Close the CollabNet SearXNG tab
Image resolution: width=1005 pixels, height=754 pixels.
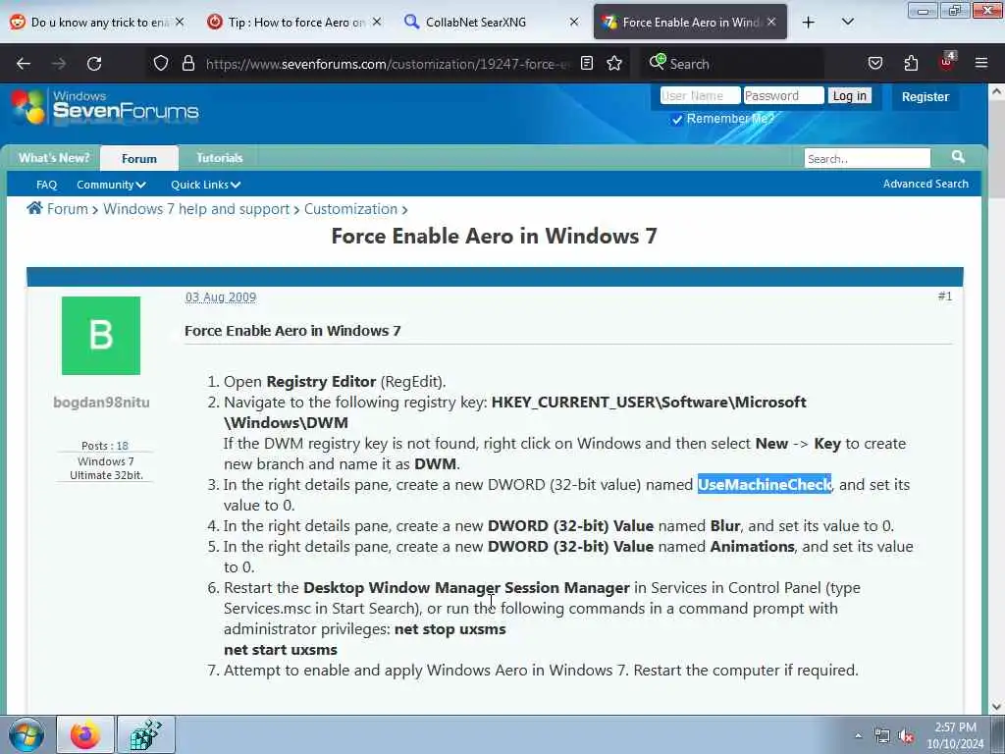click(573, 22)
